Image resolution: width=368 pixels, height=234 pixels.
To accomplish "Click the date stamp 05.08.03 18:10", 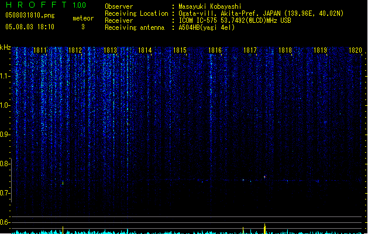I will click(x=30, y=27).
